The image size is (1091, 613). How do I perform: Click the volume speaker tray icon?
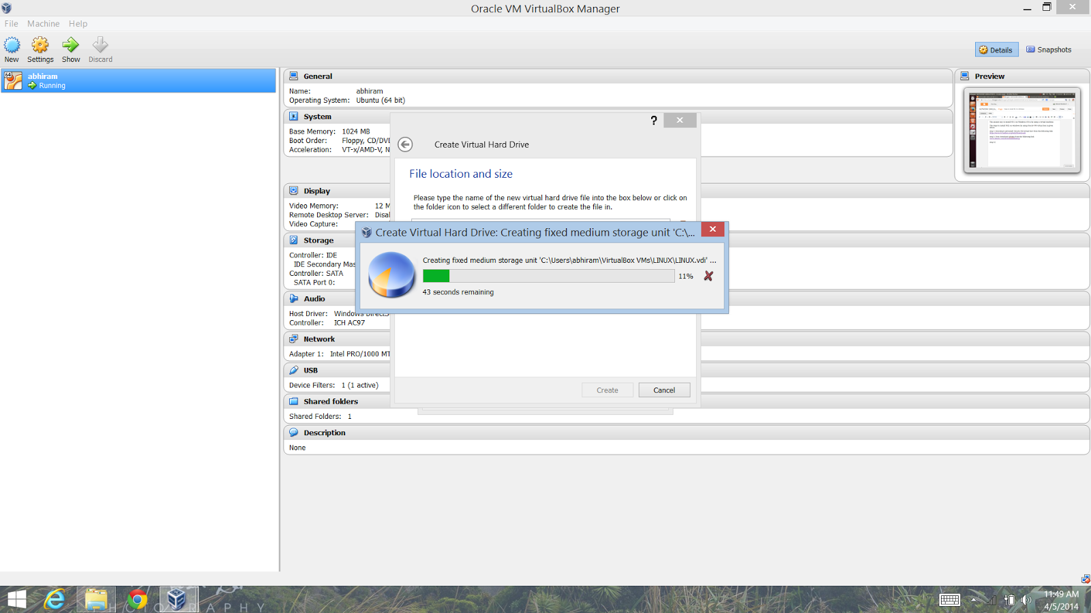1026,600
